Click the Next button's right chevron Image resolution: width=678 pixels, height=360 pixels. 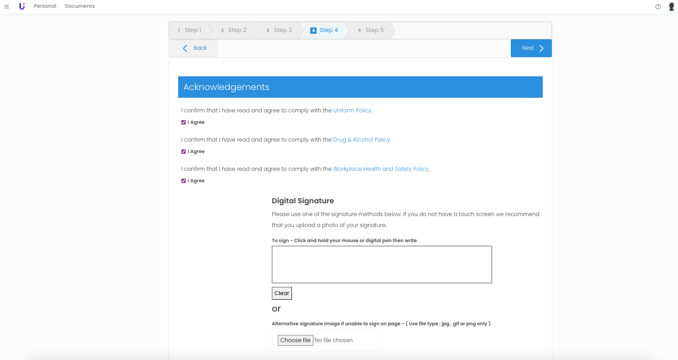541,48
